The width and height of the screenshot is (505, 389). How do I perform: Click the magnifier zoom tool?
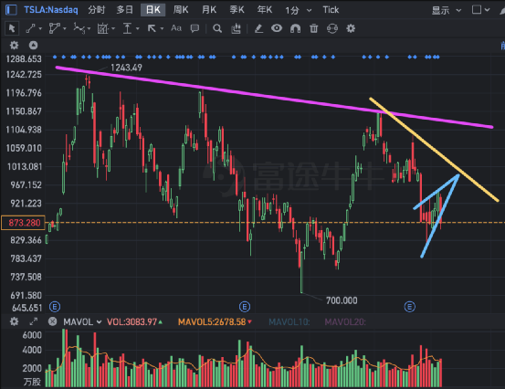click(217, 28)
